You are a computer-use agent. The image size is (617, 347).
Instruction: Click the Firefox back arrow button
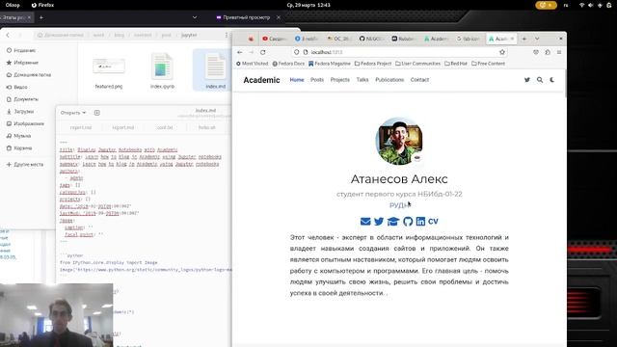[240, 52]
